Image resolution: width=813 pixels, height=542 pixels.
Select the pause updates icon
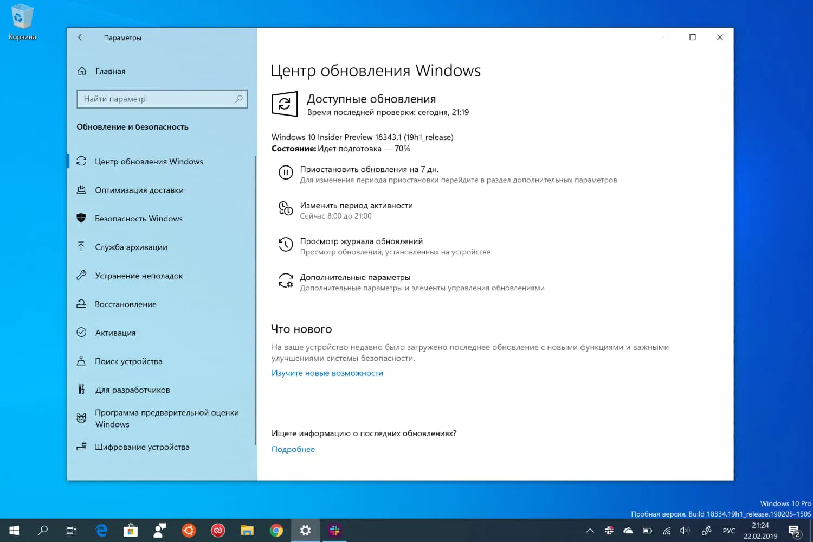(286, 173)
